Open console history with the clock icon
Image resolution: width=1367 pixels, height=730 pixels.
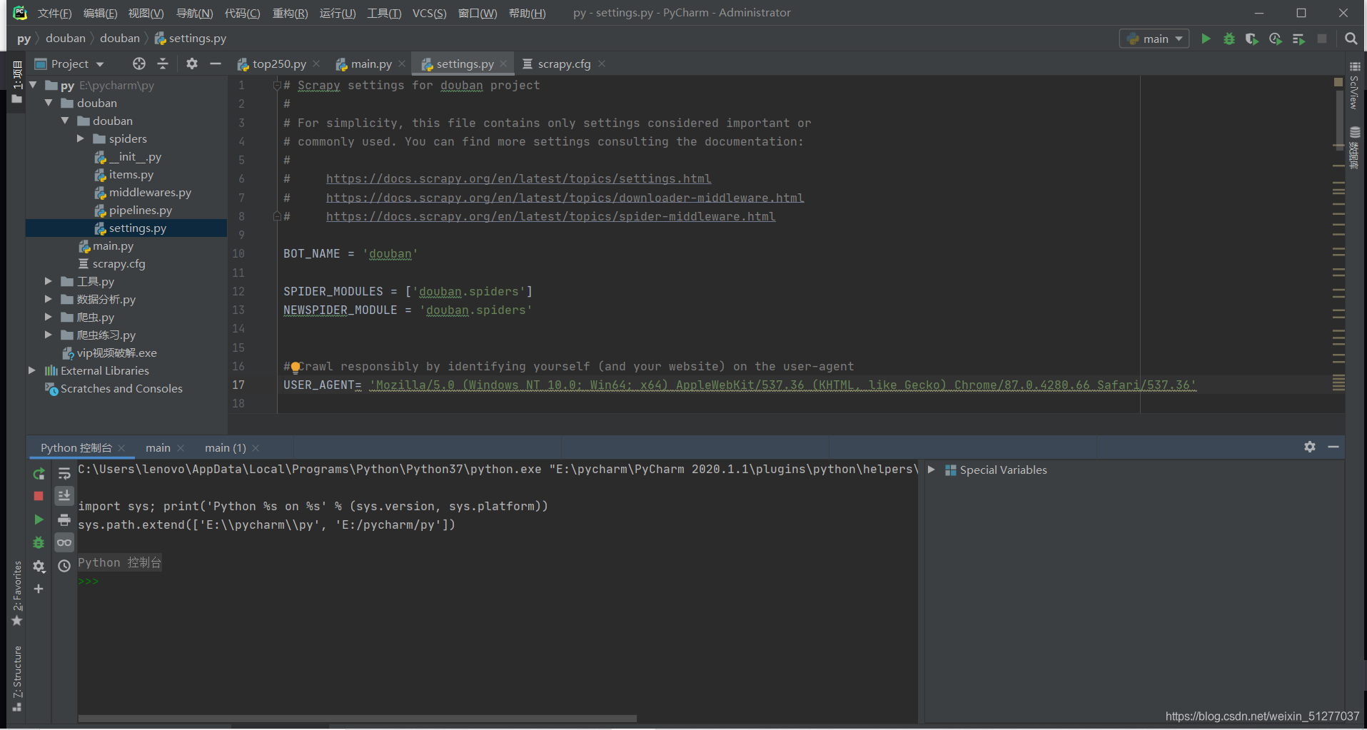pos(64,566)
